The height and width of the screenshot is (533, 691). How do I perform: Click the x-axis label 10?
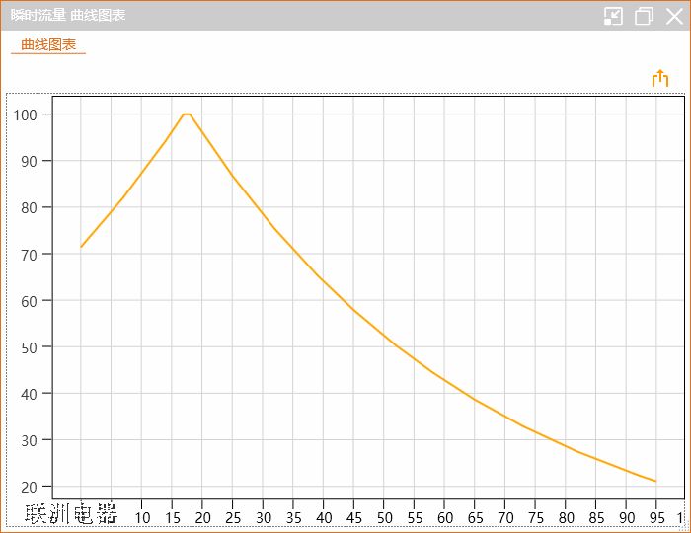click(142, 518)
